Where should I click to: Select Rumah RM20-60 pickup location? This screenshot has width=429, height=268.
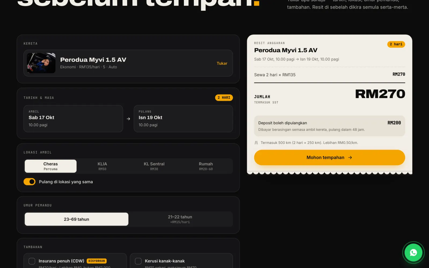tap(206, 166)
